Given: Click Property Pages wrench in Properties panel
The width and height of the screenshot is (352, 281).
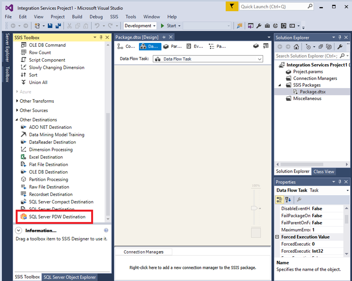Looking at the screenshot, I should [x=299, y=199].
